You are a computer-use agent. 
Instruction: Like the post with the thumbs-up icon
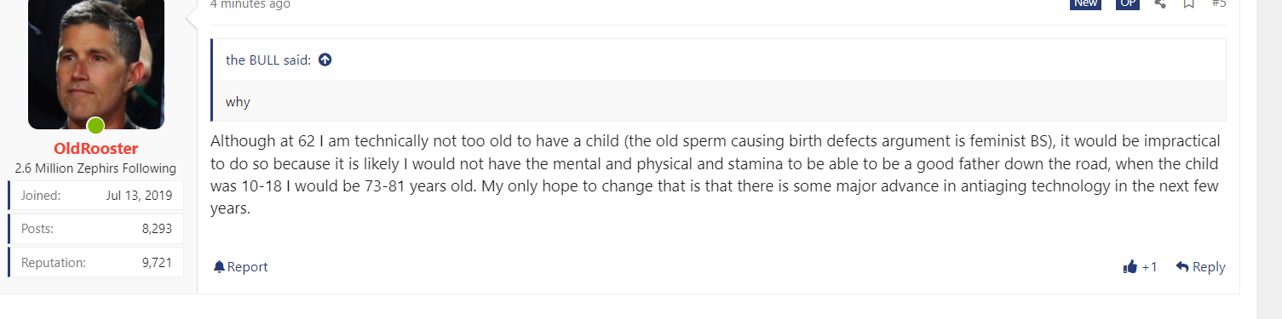pos(1130,267)
